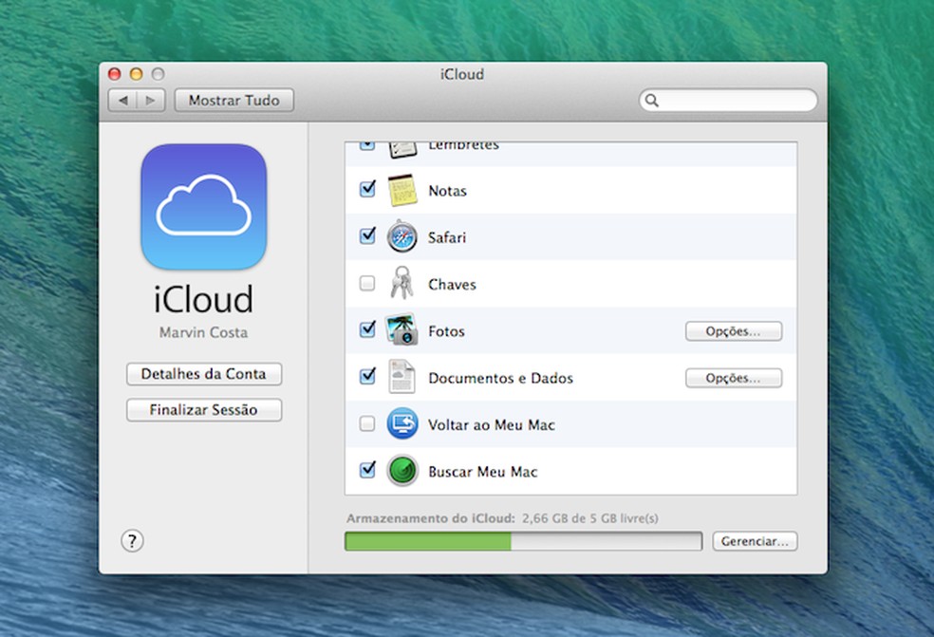Open Opções for Fotos
This screenshot has width=934, height=637.
point(733,330)
